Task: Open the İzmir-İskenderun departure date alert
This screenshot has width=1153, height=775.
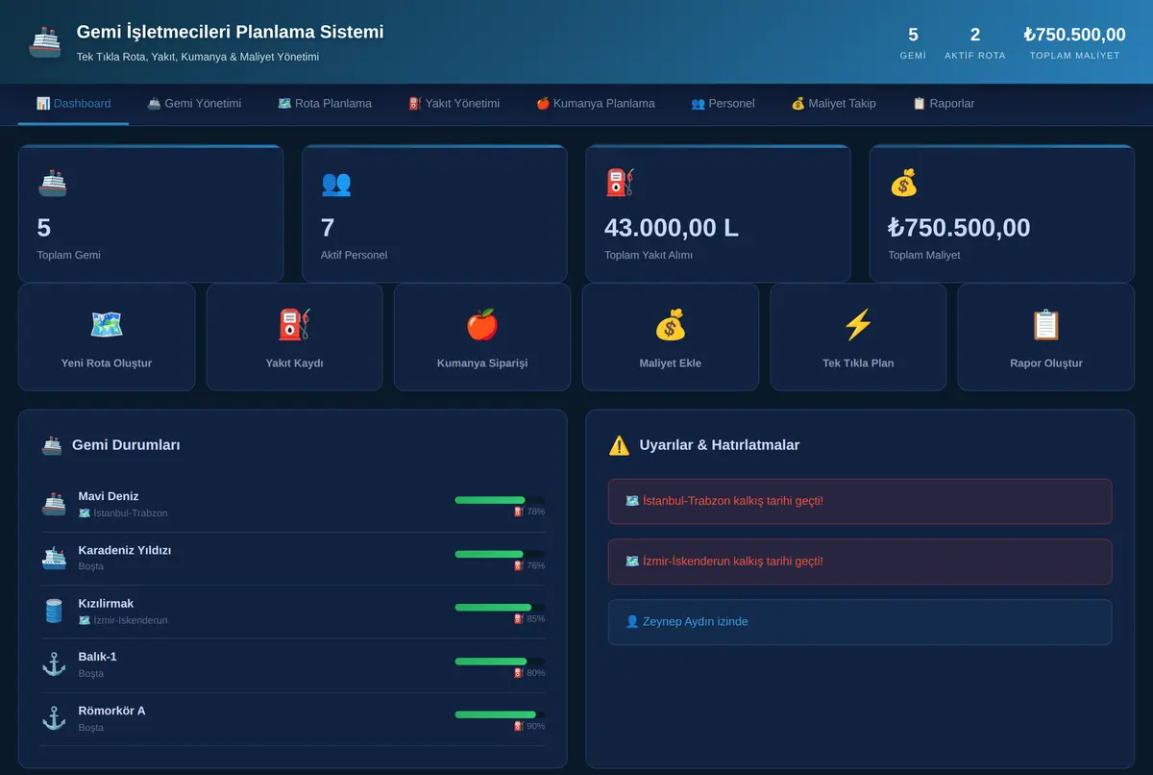Action: click(860, 562)
